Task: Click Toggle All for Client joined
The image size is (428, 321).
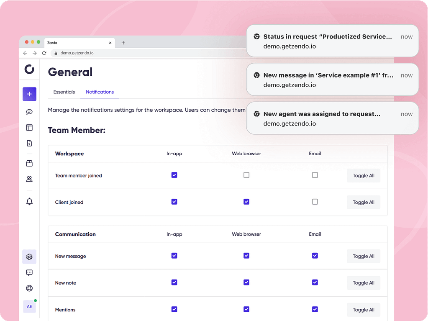Action: (364, 202)
